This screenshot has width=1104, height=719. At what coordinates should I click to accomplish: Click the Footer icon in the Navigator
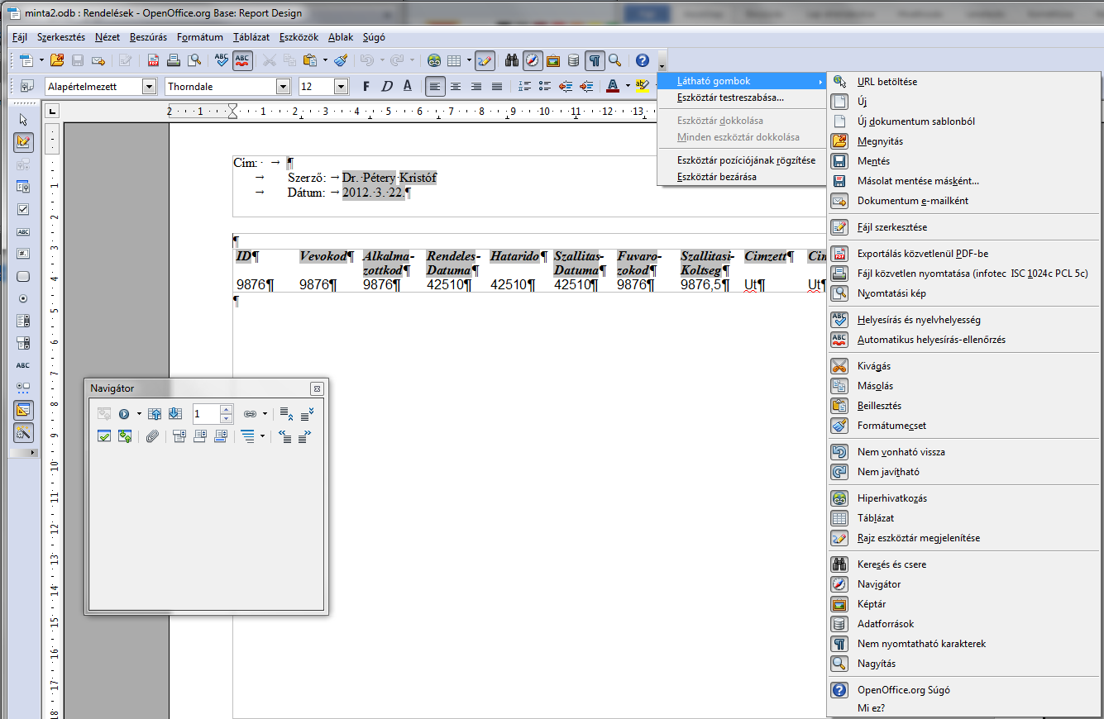200,436
